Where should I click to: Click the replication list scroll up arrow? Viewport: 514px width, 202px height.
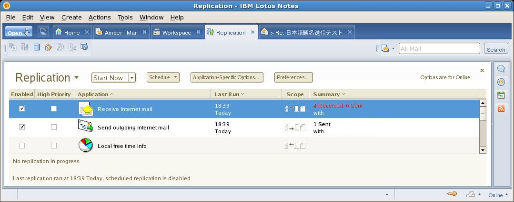coord(483,103)
